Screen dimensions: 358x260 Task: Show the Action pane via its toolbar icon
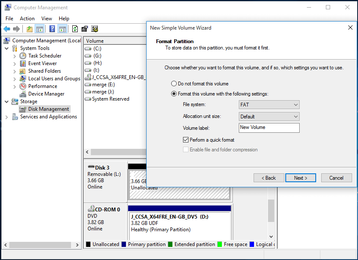tap(62, 29)
